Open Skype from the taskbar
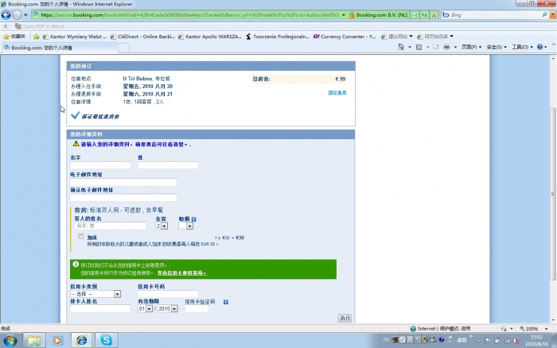557x348 pixels. click(x=104, y=339)
